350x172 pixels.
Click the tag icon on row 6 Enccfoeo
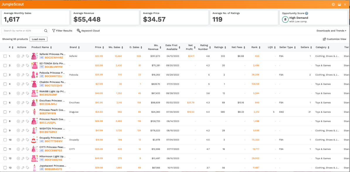pos(27,103)
